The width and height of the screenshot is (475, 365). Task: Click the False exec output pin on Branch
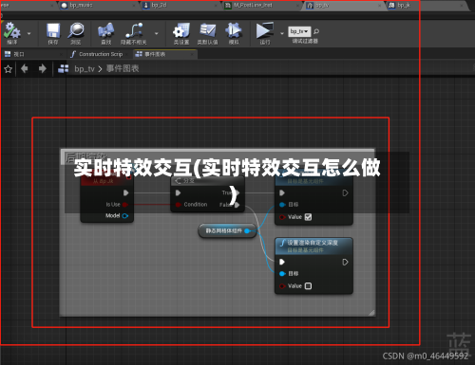click(x=237, y=205)
